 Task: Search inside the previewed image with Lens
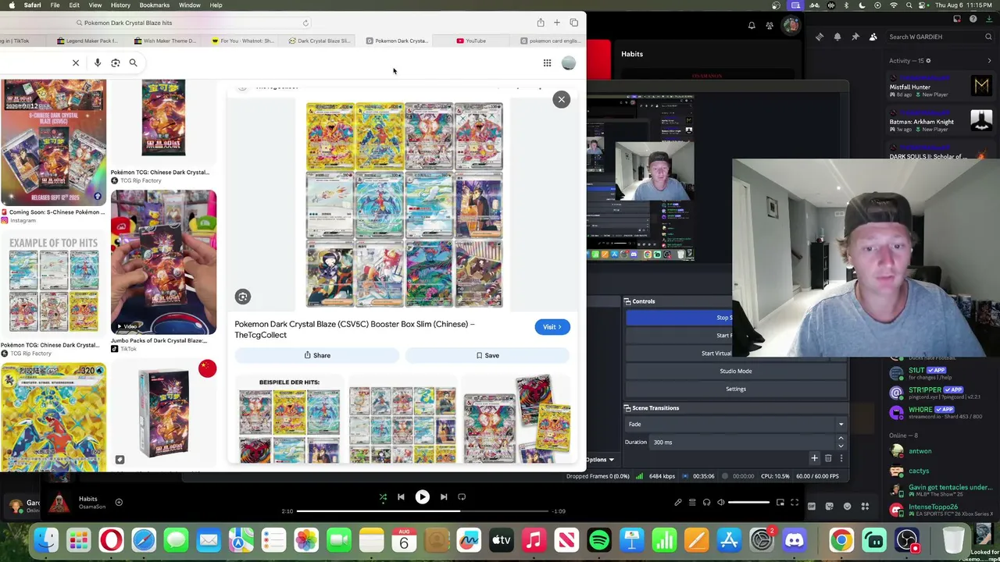[243, 297]
